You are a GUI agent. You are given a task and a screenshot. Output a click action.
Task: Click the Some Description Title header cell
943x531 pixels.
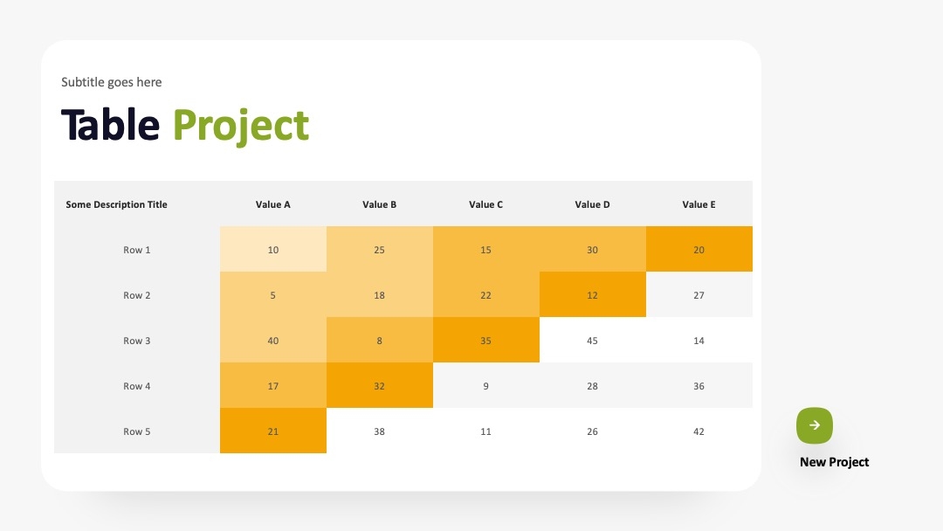(x=137, y=204)
